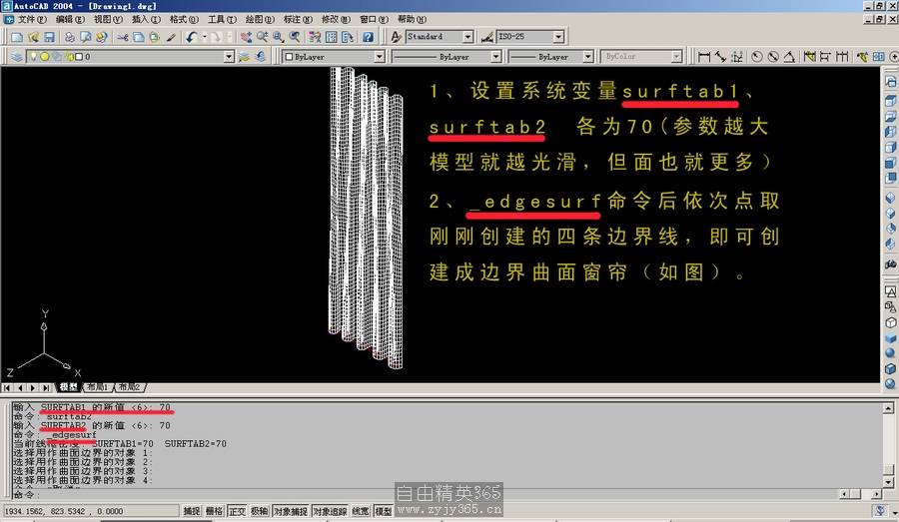899x522 pixels.
Task: Toggle 正交 (Ortho) mode in status bar
Action: point(237,511)
